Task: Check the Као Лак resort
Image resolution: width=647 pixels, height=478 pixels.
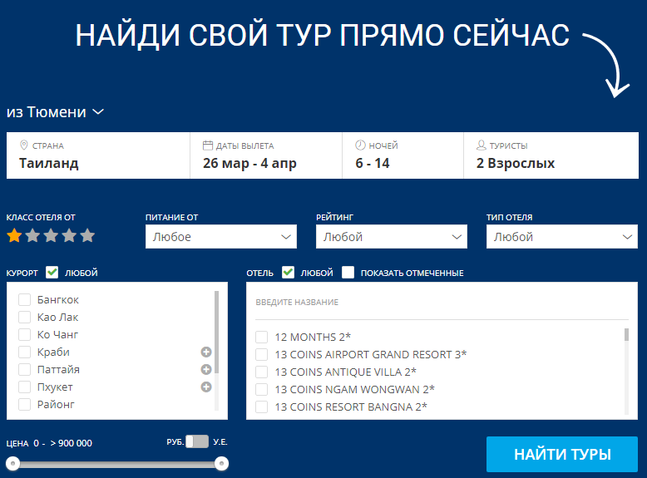Action: (x=24, y=317)
